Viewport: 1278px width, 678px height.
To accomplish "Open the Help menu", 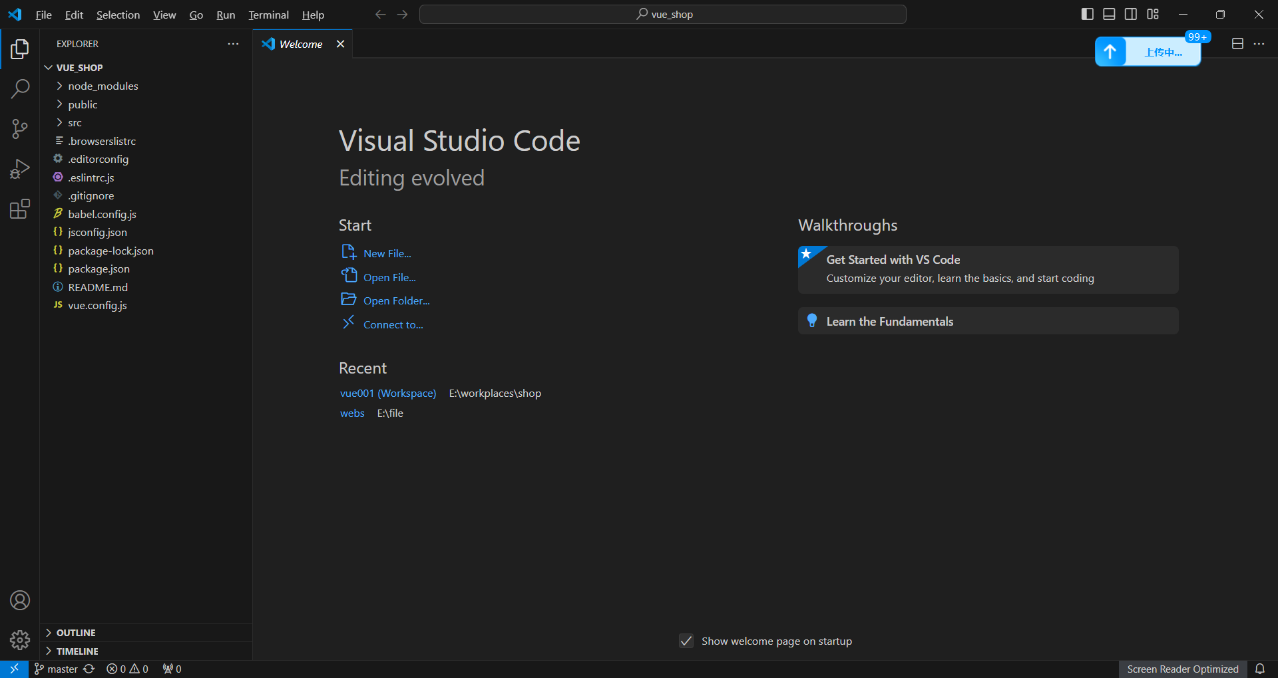I will (x=313, y=15).
